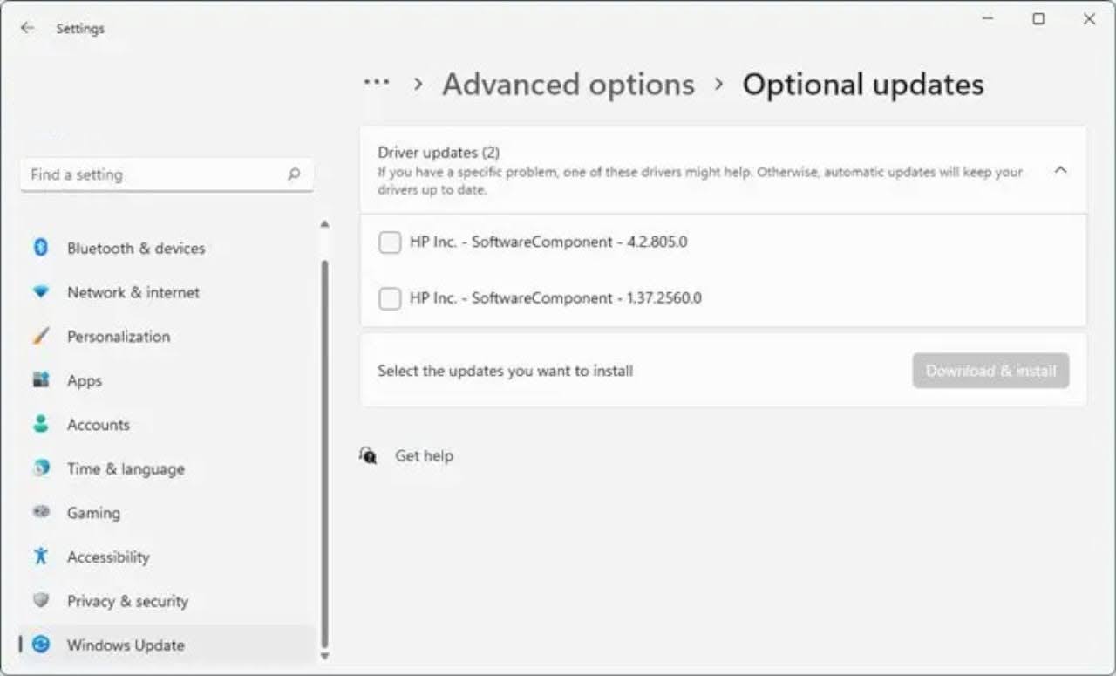Click the Accessibility figure icon

pos(41,557)
